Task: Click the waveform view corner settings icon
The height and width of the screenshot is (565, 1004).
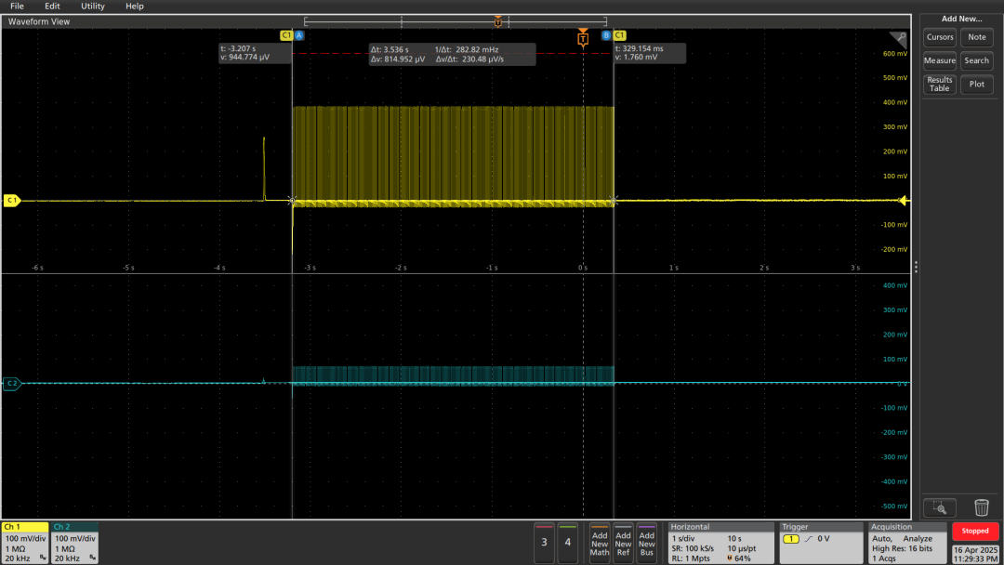Action: click(x=899, y=38)
